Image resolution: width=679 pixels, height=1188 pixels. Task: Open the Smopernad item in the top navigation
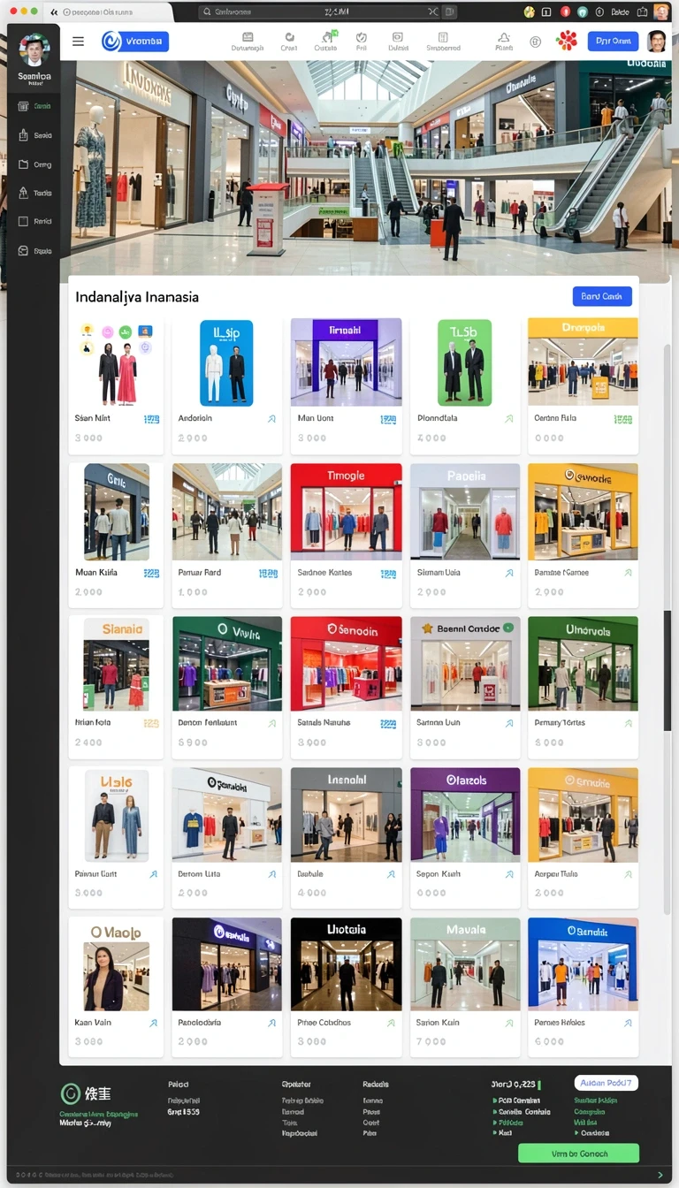443,42
